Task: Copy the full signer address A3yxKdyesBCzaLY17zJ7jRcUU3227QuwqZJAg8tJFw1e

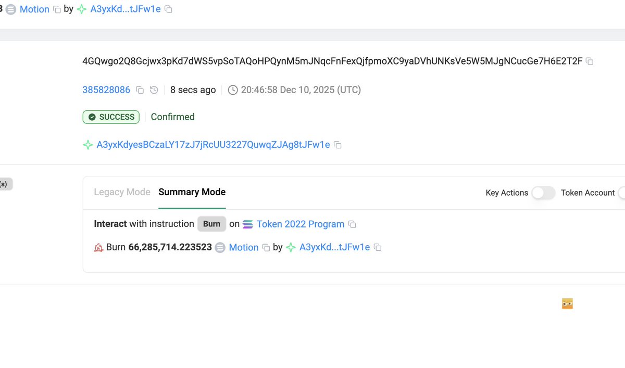Action: click(337, 145)
